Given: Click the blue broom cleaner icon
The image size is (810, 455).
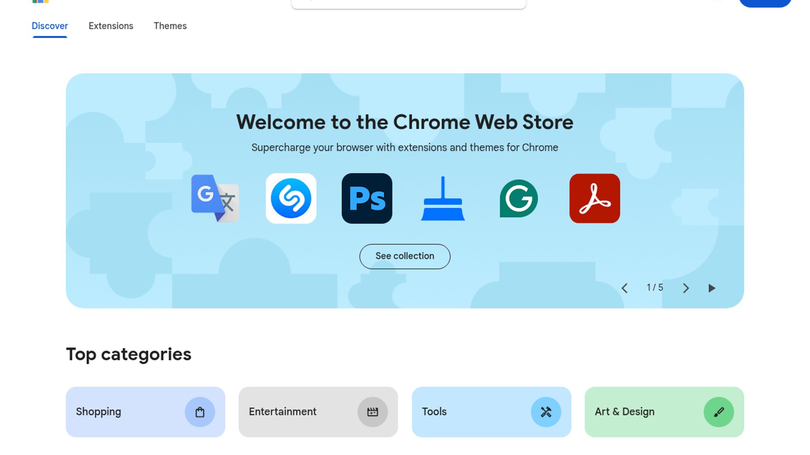Looking at the screenshot, I should [x=443, y=198].
